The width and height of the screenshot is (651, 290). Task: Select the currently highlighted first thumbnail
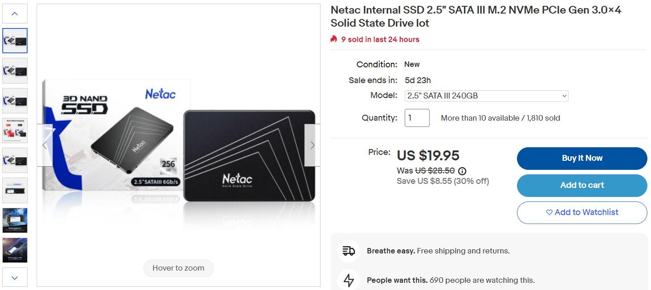[x=15, y=40]
